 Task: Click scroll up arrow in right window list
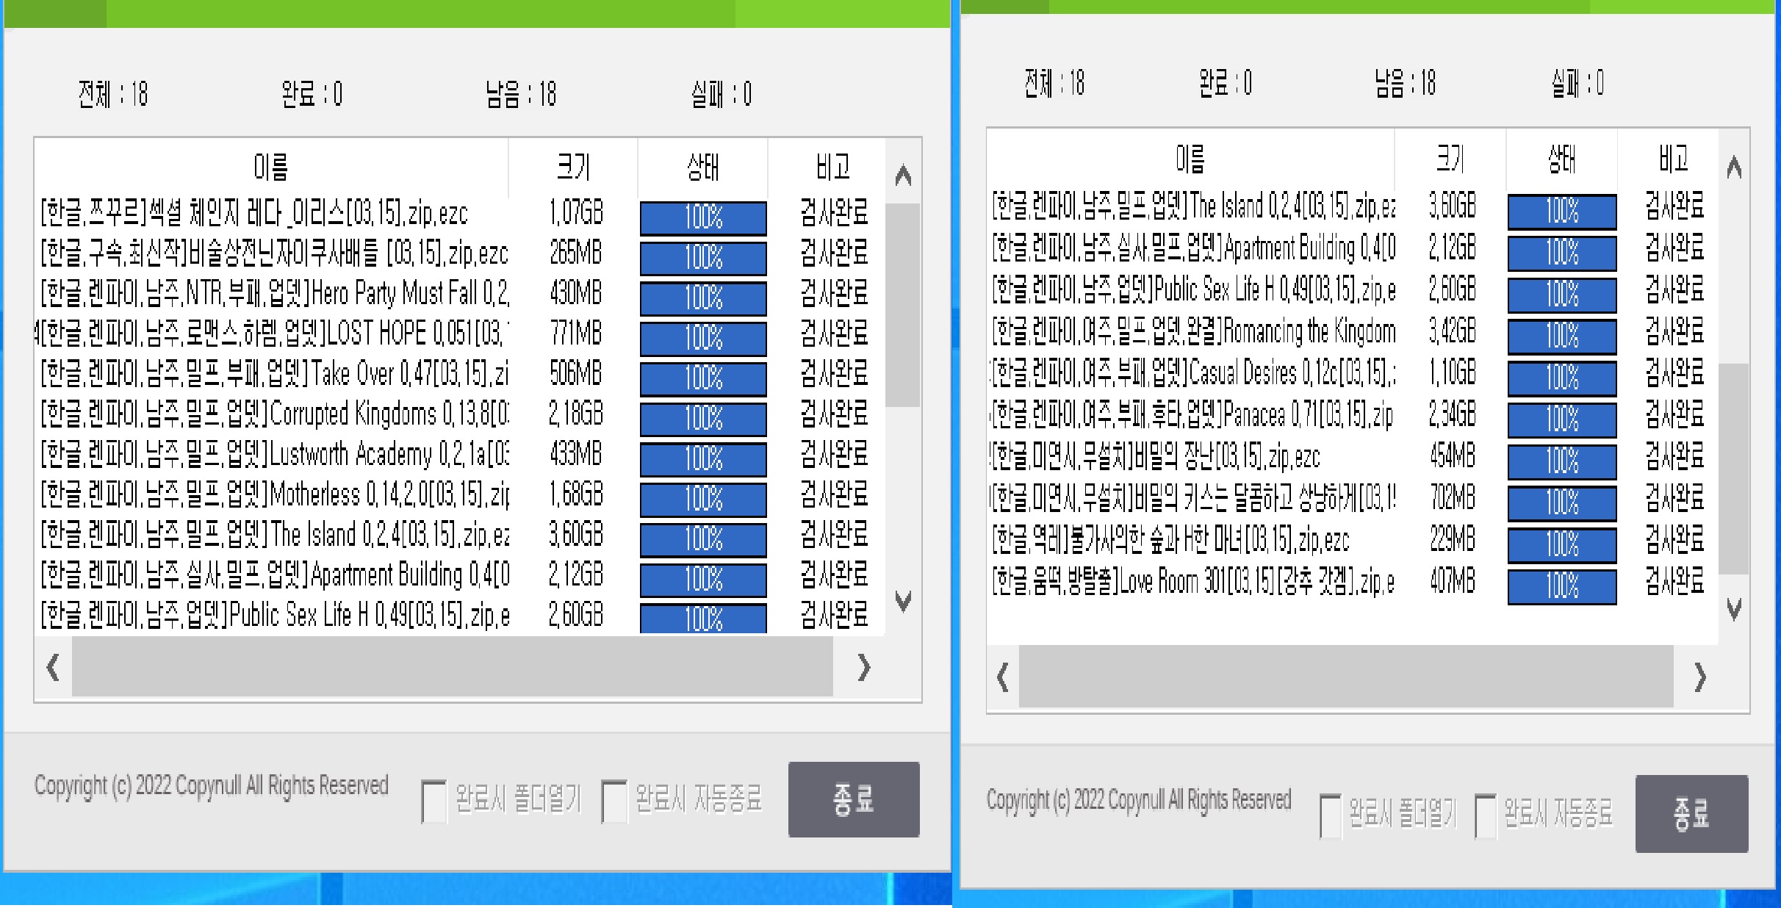click(x=1734, y=167)
